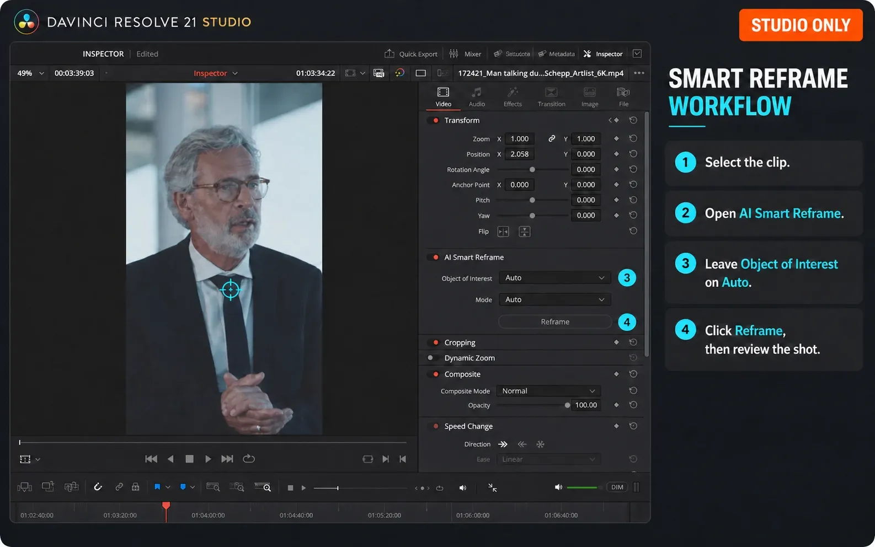Reset the Cropping section
Viewport: 875px width, 547px height.
pyautogui.click(x=633, y=342)
